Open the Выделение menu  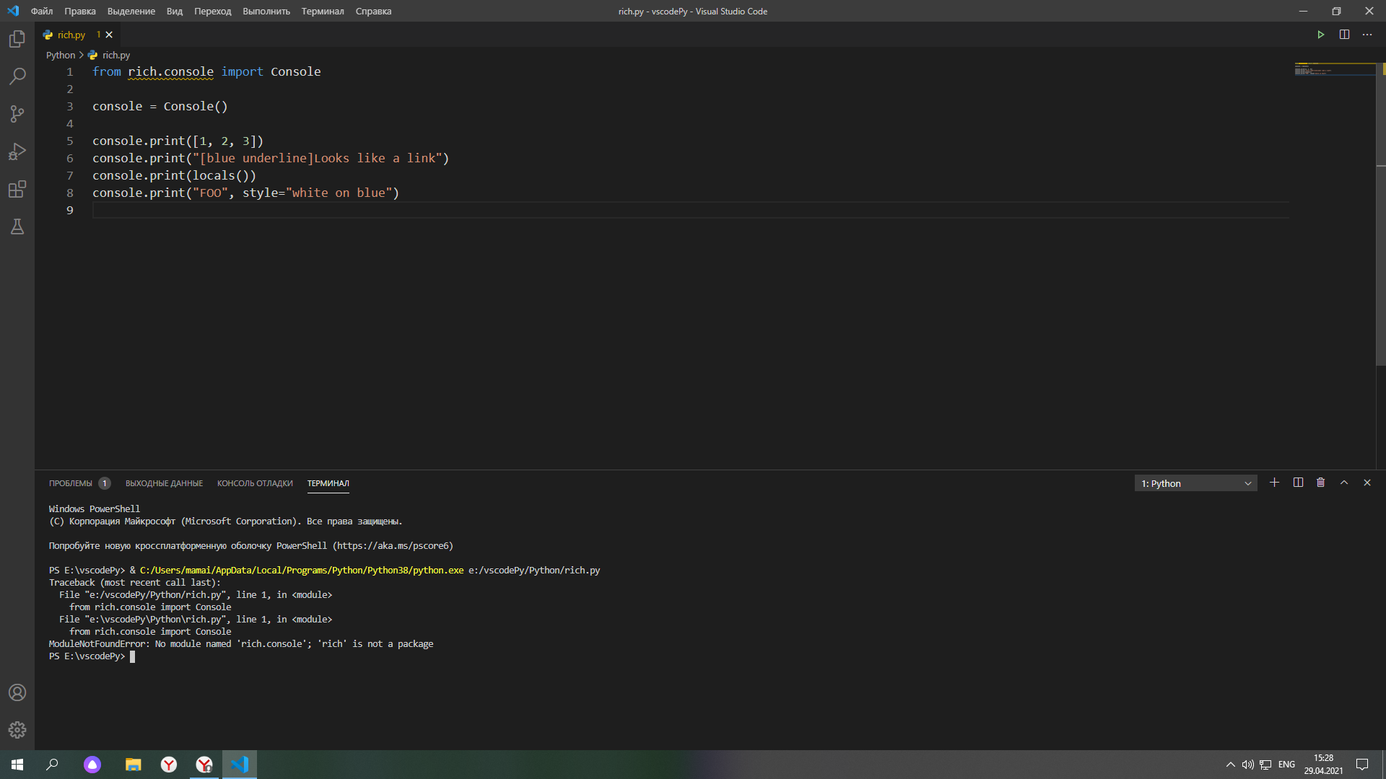click(x=131, y=11)
